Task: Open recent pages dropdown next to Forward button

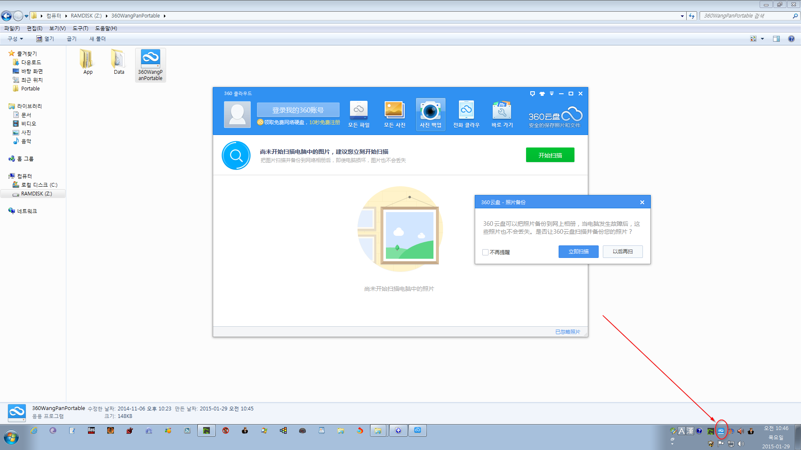Action: point(26,16)
